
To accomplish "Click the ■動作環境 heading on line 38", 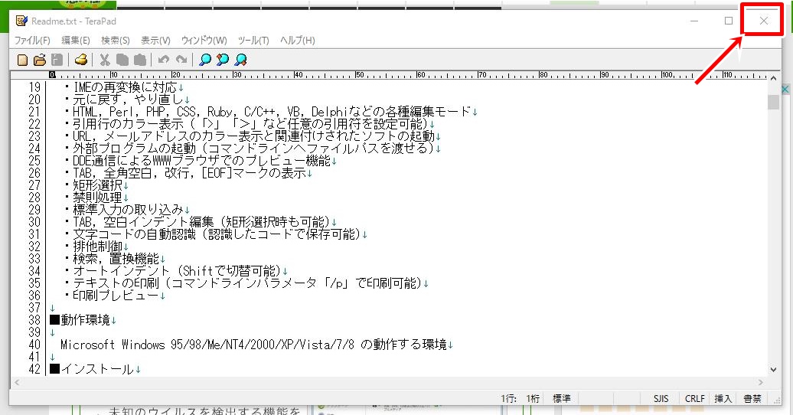I will [x=80, y=320].
